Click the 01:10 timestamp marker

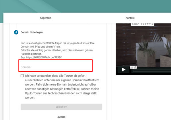tap(133, 67)
